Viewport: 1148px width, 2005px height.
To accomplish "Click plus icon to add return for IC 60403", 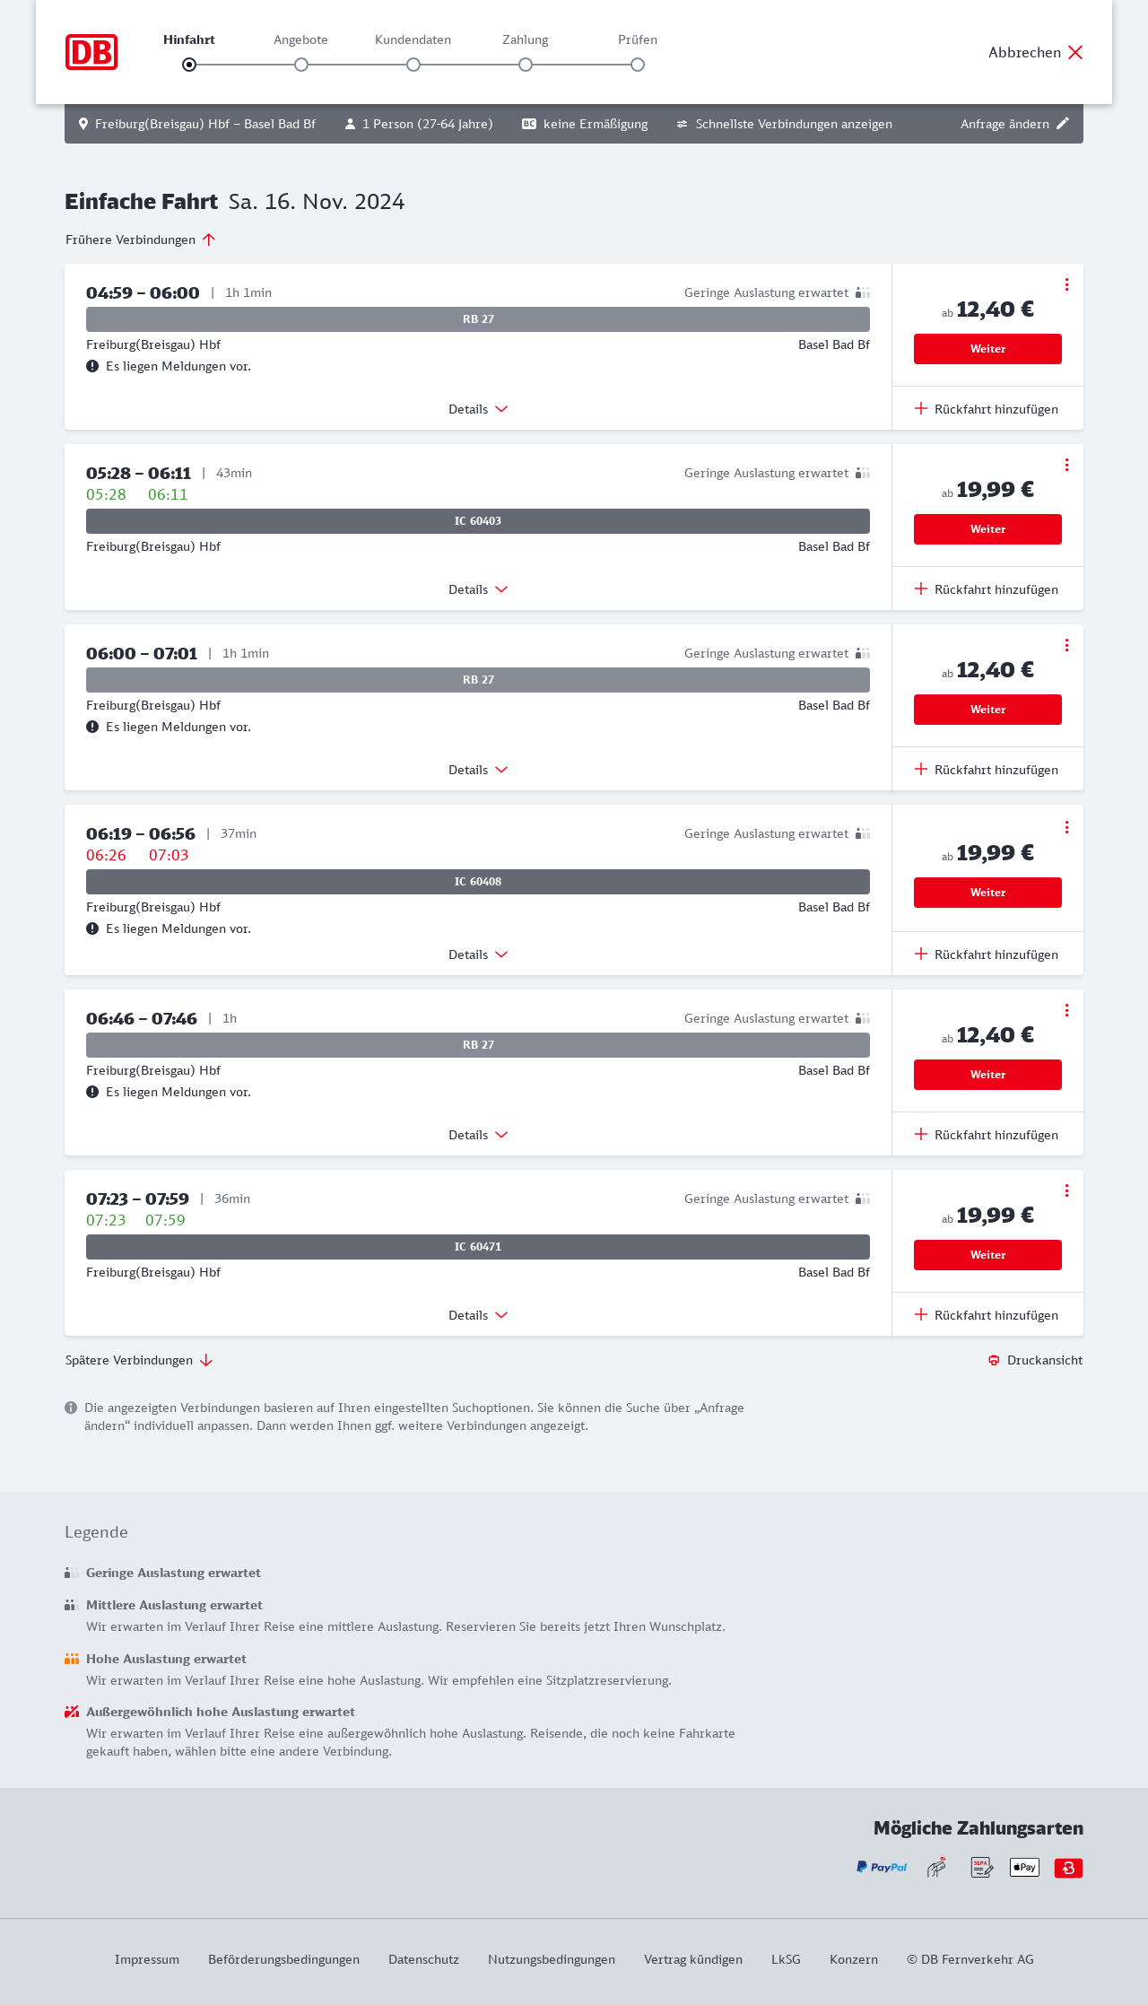I will click(x=921, y=589).
